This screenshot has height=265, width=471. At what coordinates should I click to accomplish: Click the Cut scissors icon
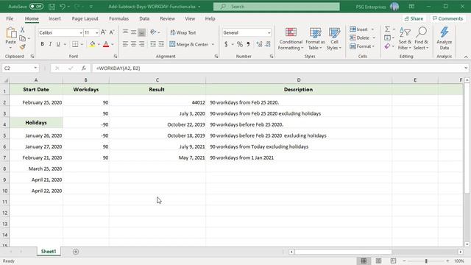[x=22, y=29]
